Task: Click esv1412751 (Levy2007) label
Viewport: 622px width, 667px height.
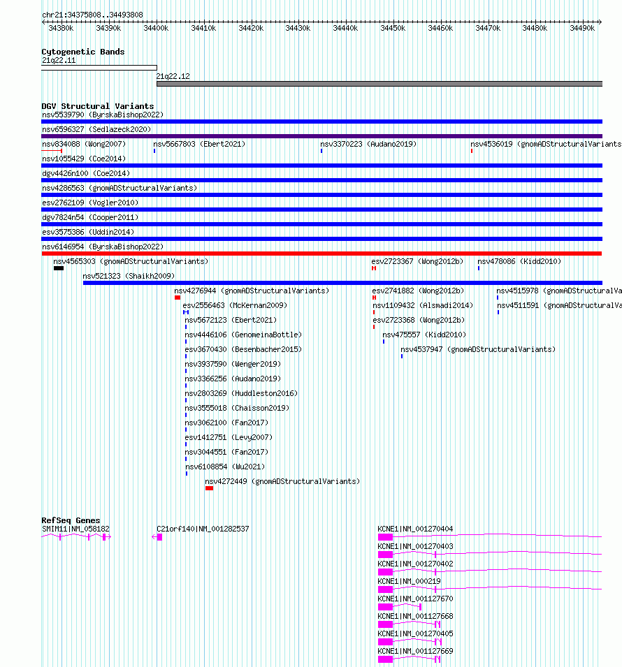Action: pyautogui.click(x=229, y=438)
